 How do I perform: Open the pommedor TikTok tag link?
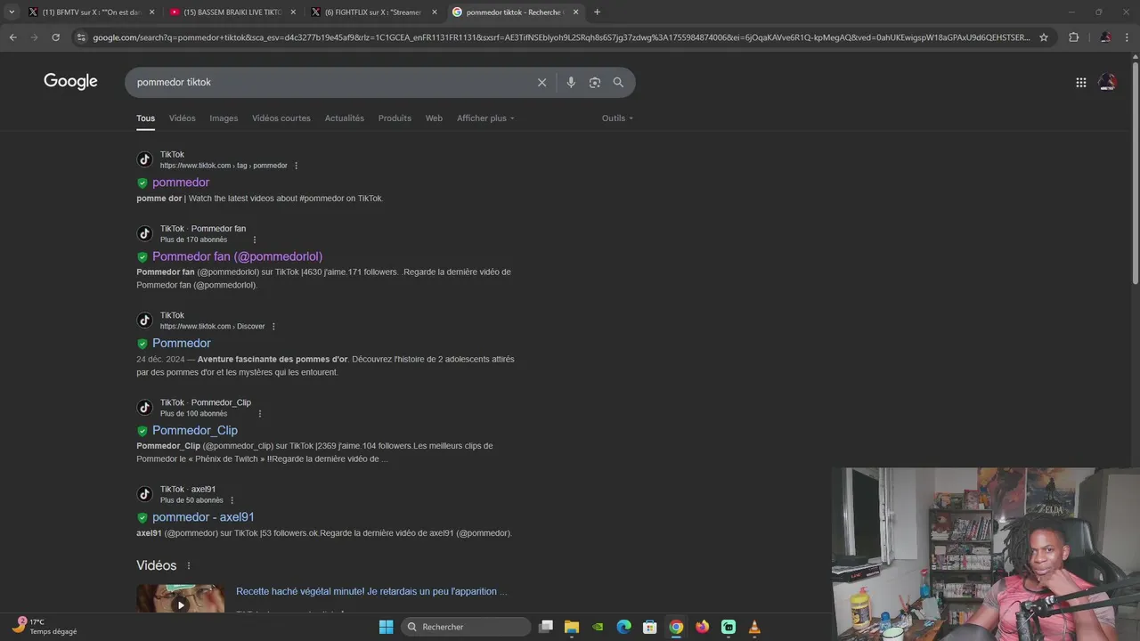[x=181, y=183]
